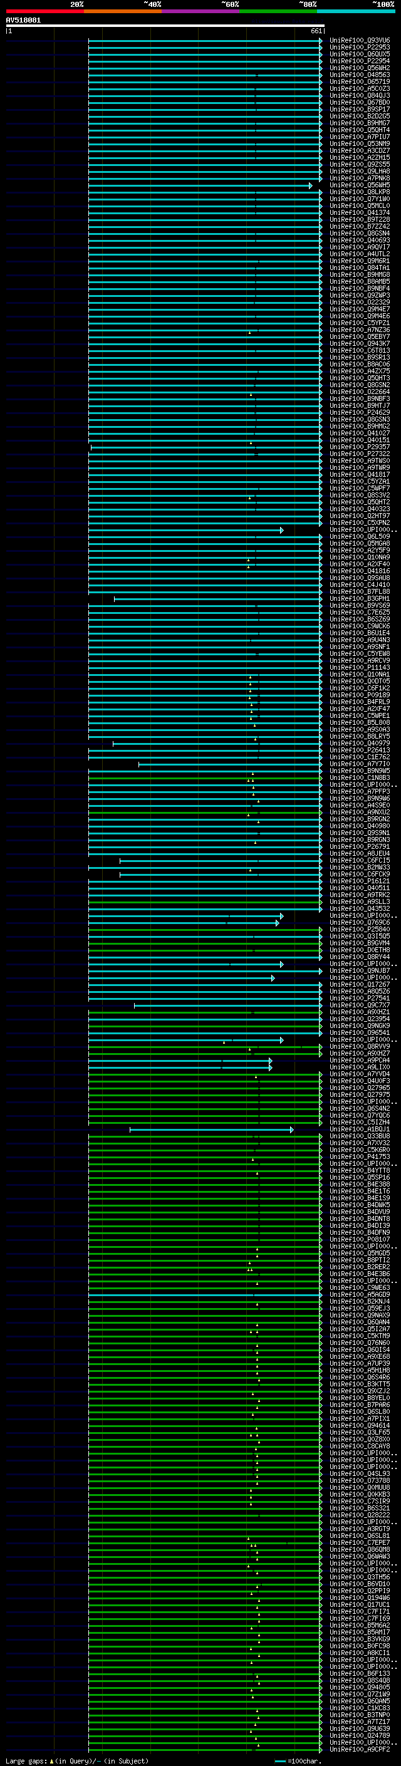Image resolution: width=401 pixels, height=1766 pixels.
Task: Click the purple ~60% identity legend segment
Action: point(200,11)
